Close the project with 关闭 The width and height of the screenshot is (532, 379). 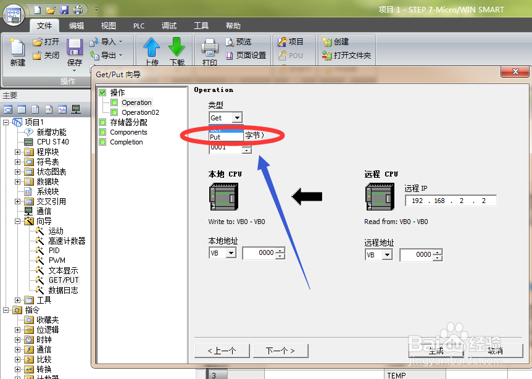click(x=46, y=56)
